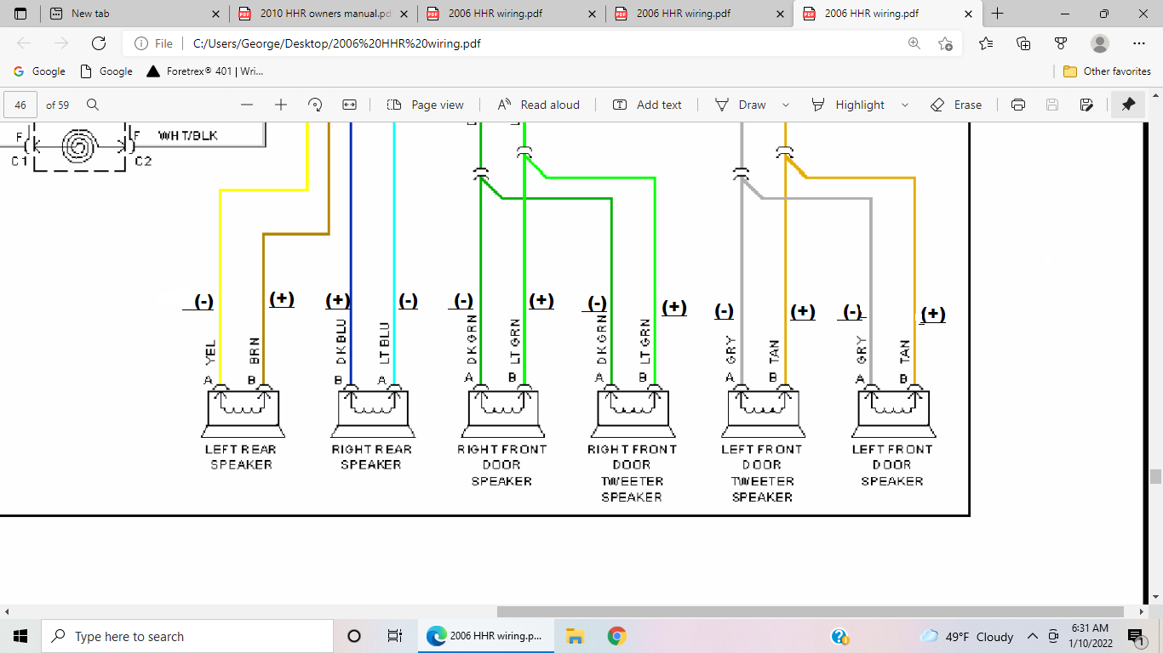Click the Add text button
The height and width of the screenshot is (653, 1163).
click(647, 105)
